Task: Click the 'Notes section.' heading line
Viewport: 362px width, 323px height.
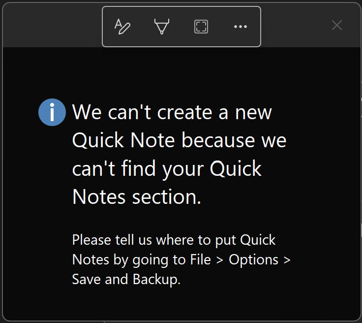Action: (x=137, y=197)
